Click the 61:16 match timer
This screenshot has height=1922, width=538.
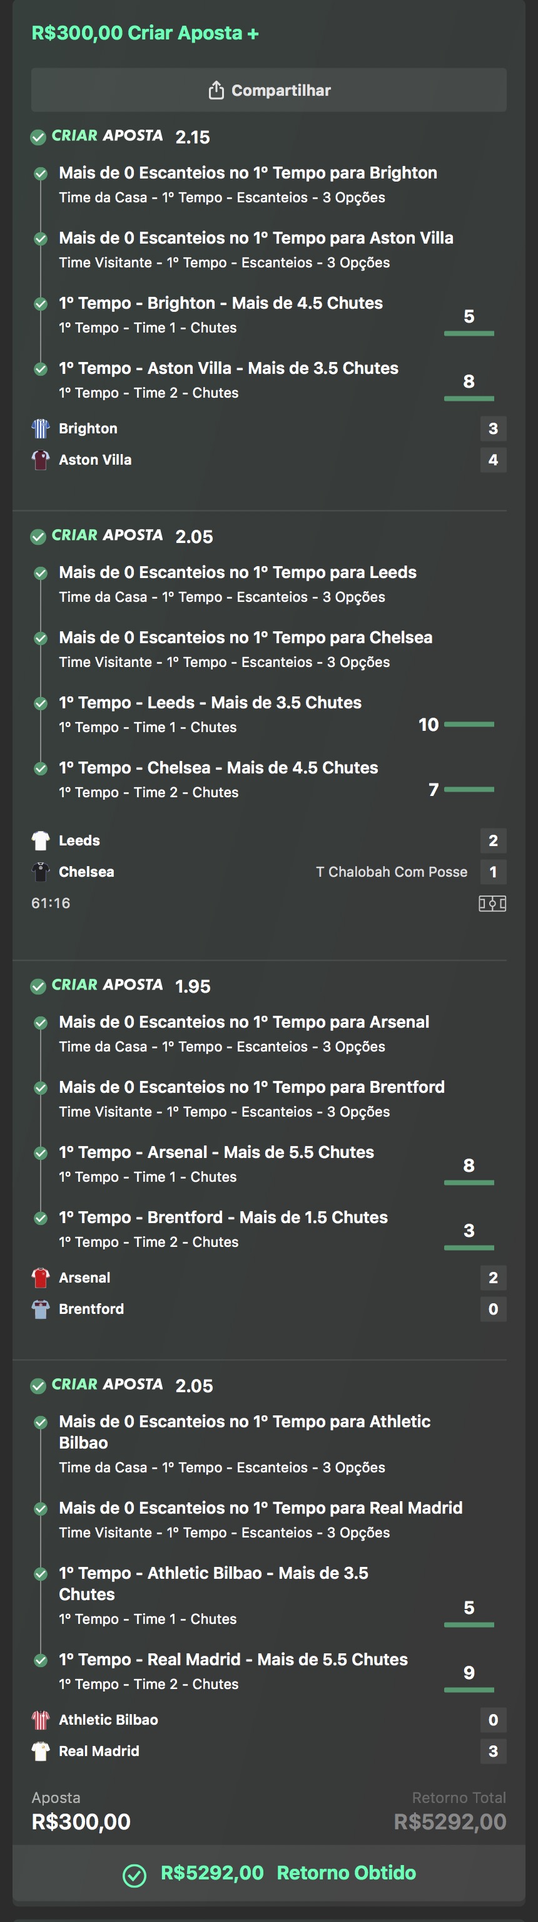click(x=51, y=903)
